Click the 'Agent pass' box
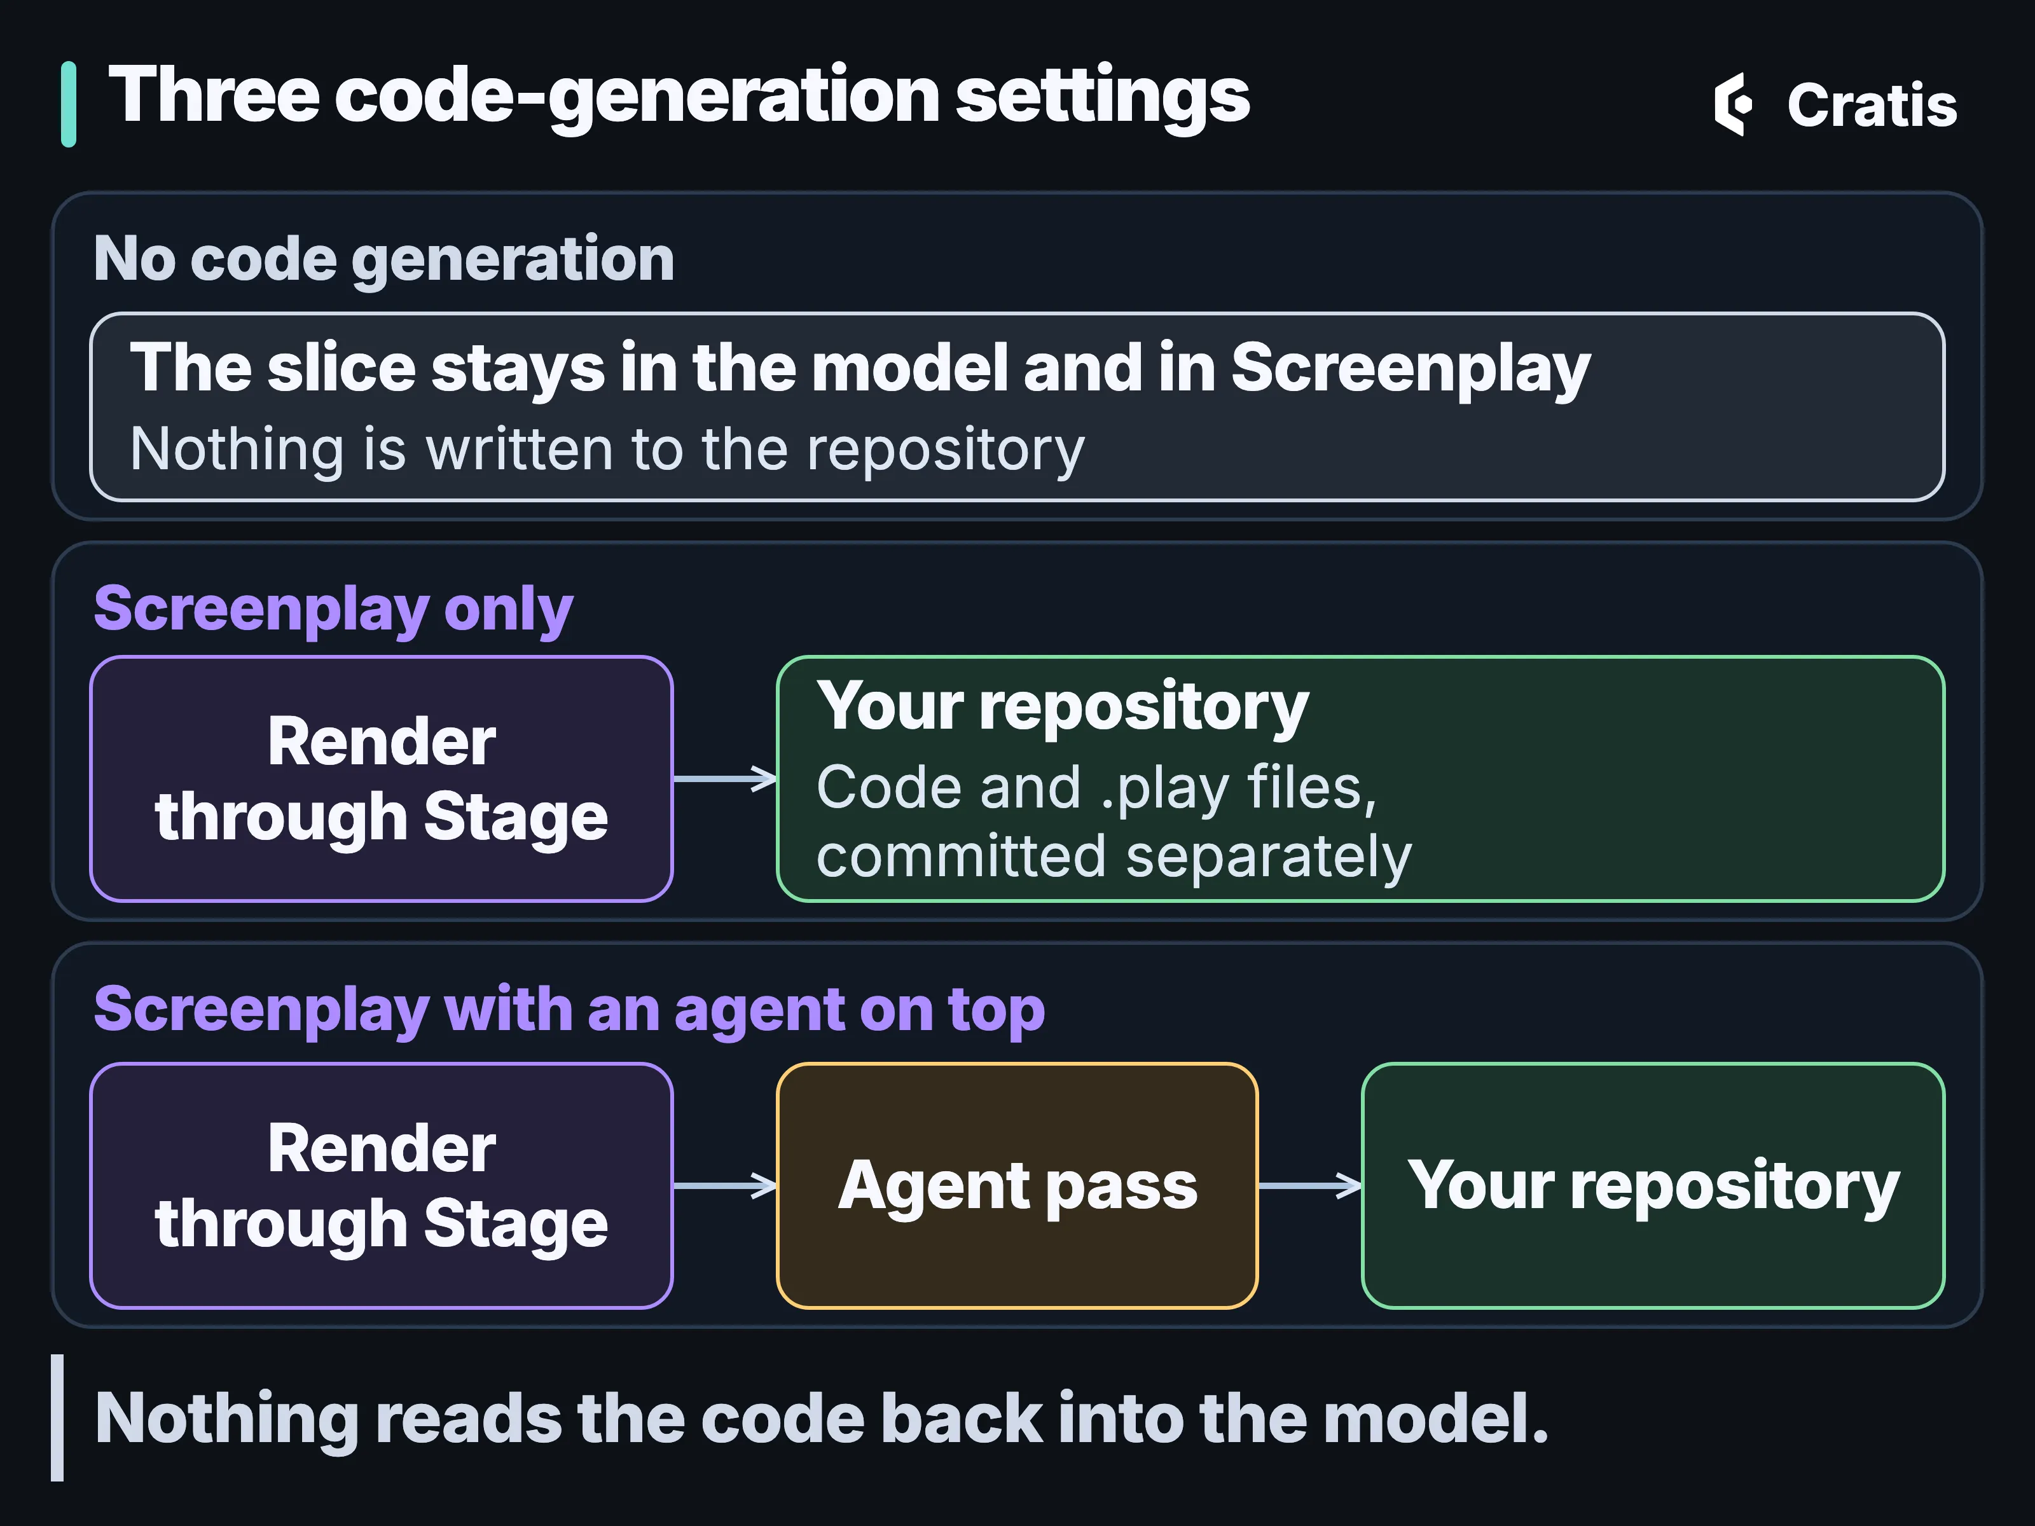 pos(1018,1186)
